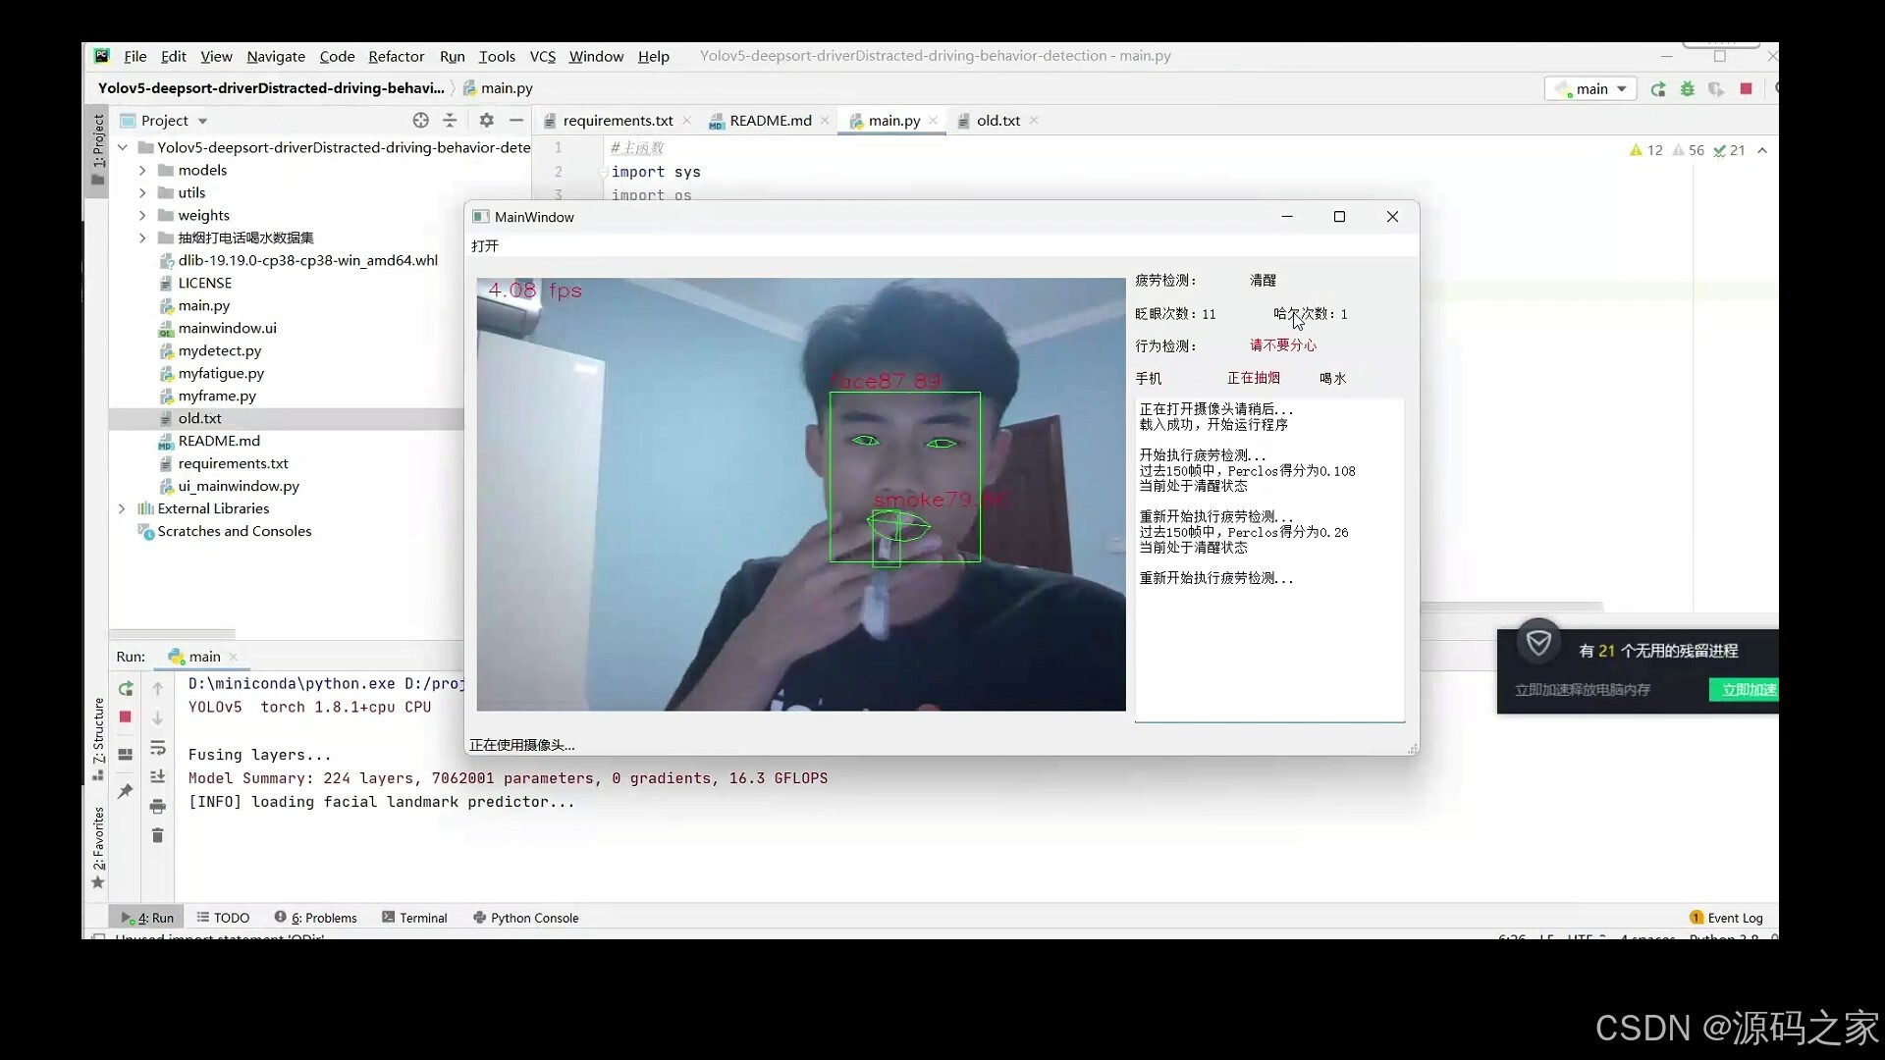Select mydetect.py in the project tree

pyautogui.click(x=219, y=351)
